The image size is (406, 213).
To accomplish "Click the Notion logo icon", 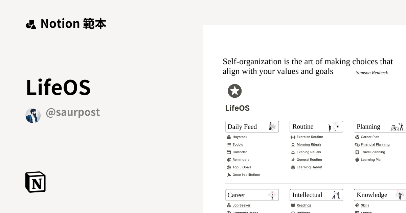I will point(36,182).
